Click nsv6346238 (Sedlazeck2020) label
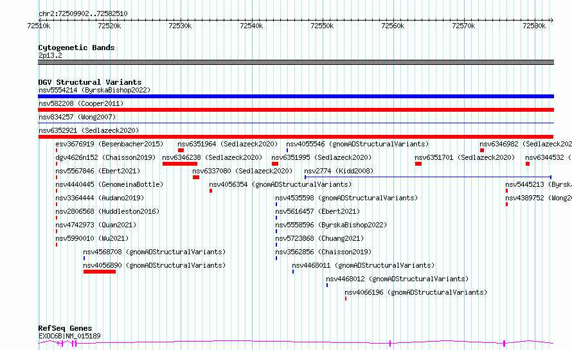This screenshot has width=572, height=350. (x=212, y=157)
